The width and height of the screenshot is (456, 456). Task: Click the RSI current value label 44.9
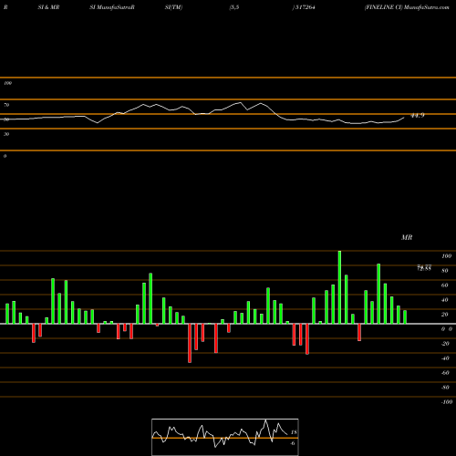click(x=418, y=116)
